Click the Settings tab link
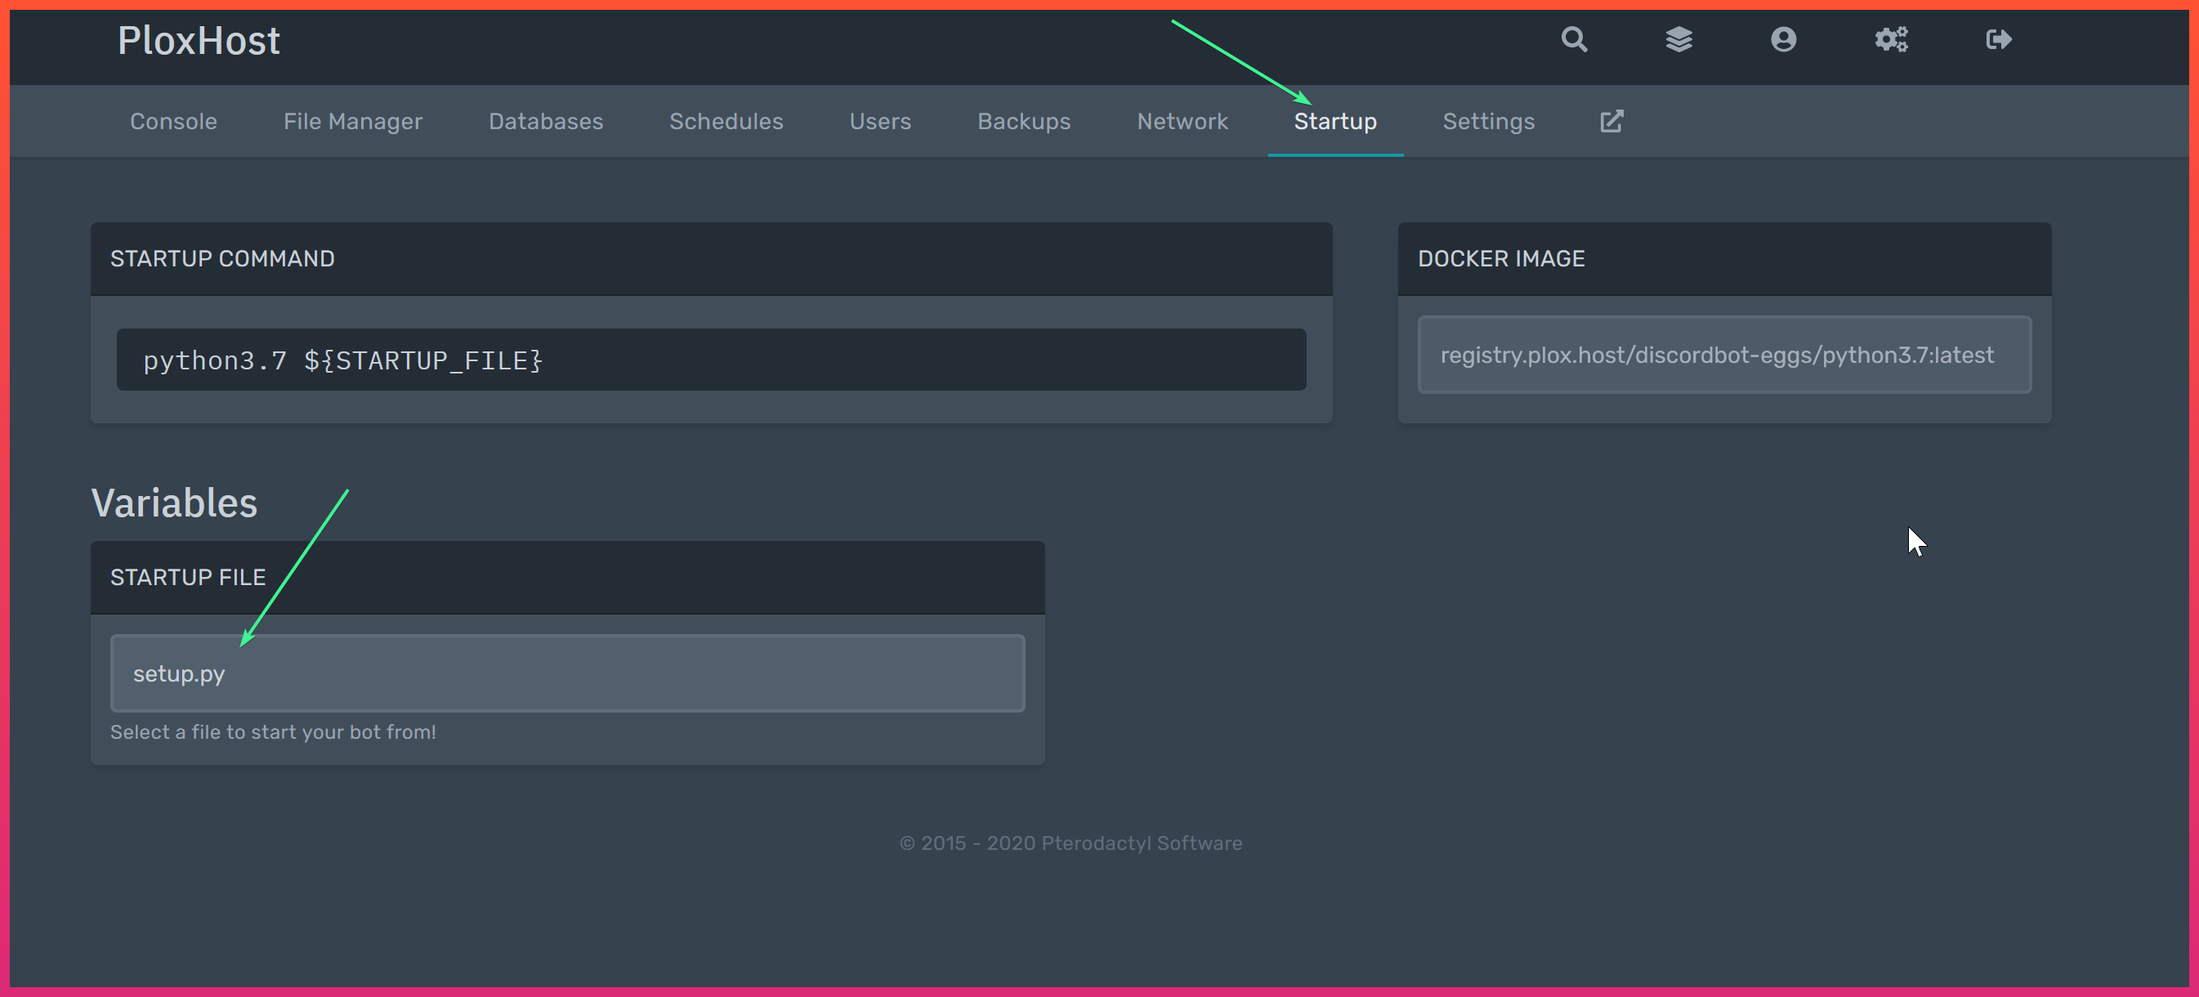This screenshot has height=997, width=2199. (x=1490, y=122)
